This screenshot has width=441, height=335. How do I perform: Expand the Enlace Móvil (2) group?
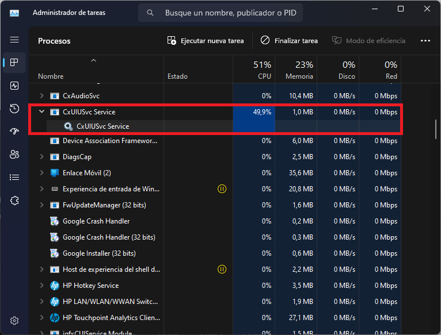(41, 173)
